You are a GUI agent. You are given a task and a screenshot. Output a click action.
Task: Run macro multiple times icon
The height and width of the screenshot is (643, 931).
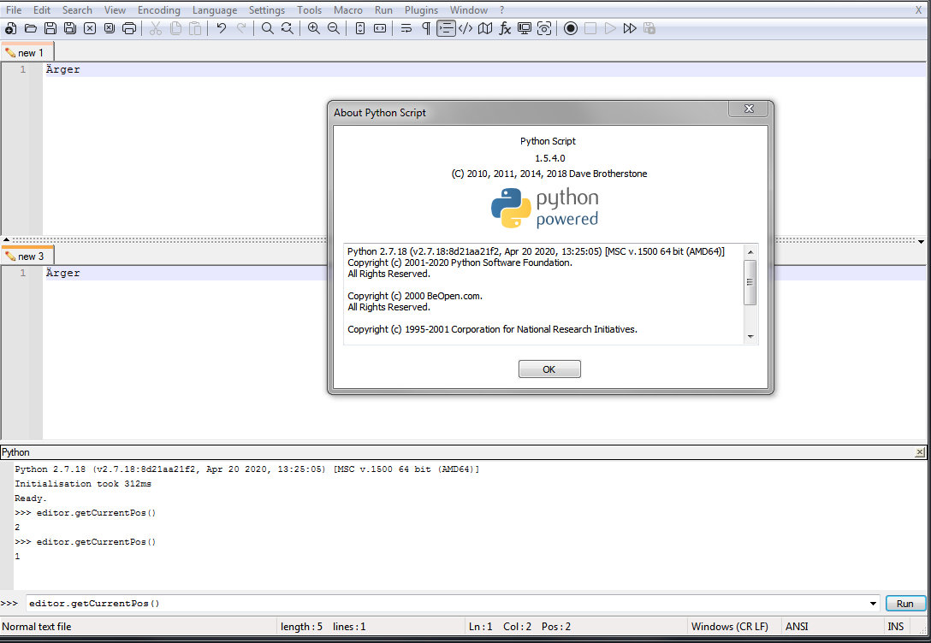(630, 28)
